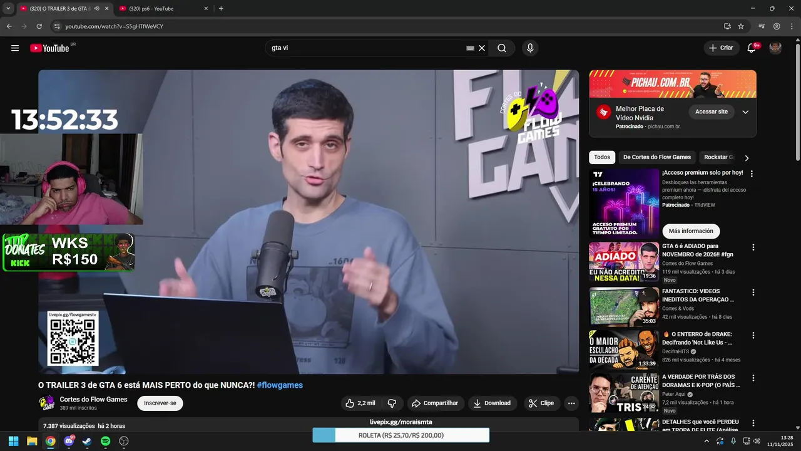Open the account avatar menu

775,48
